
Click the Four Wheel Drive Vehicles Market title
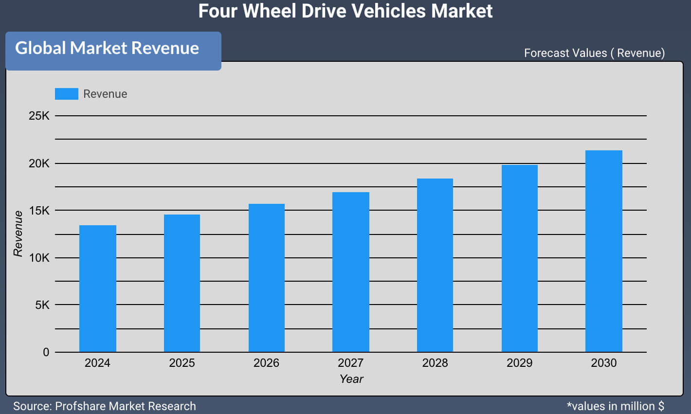point(345,11)
